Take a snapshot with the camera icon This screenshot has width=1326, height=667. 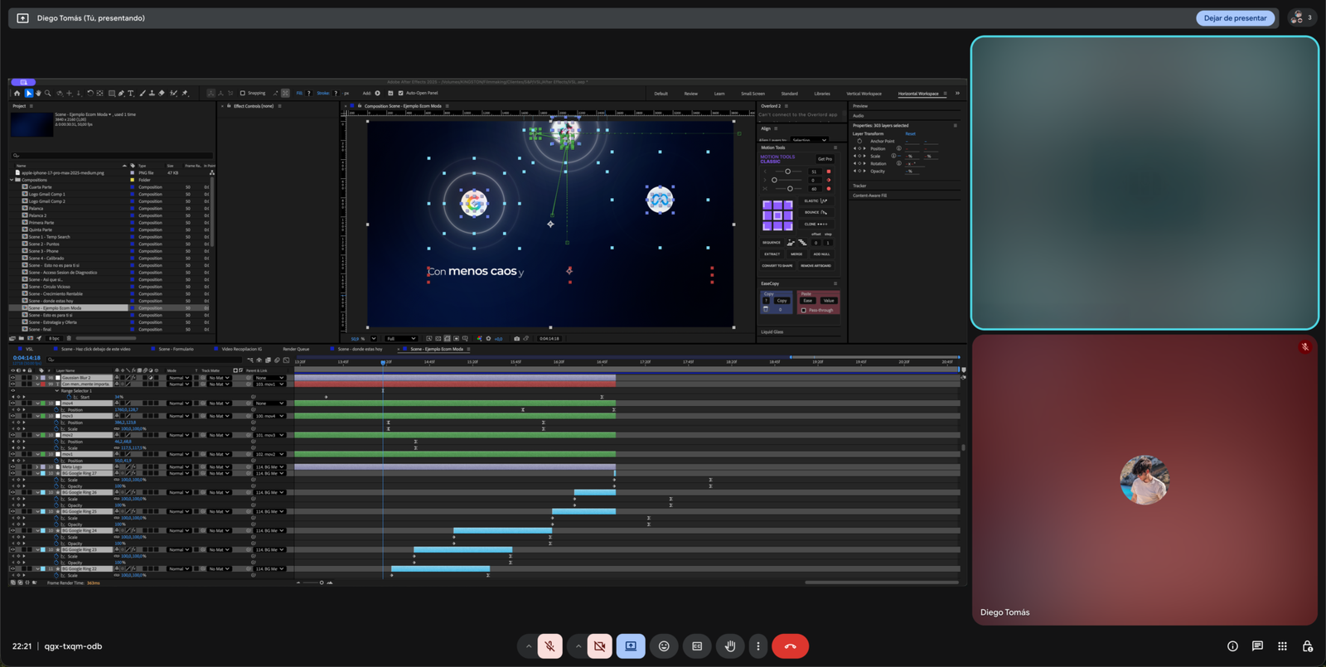tap(516, 338)
